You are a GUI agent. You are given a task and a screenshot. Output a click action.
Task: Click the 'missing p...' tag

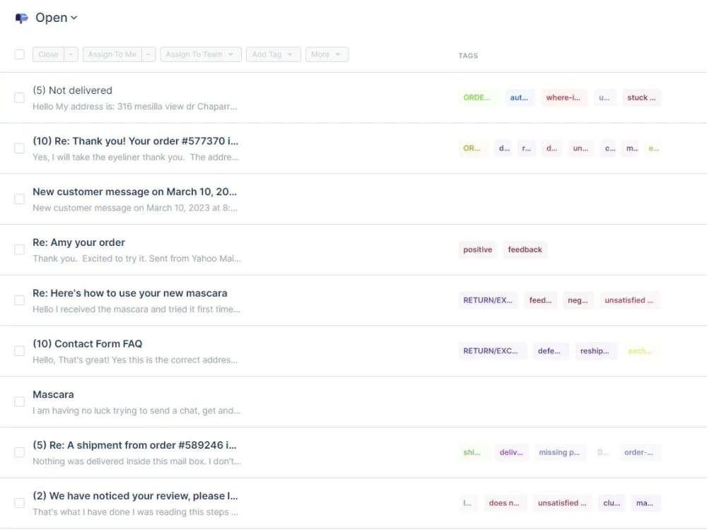coord(559,452)
